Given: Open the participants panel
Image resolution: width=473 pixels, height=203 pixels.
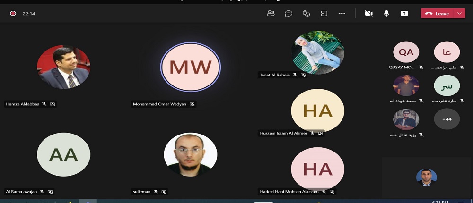Looking at the screenshot, I should coord(271,14).
